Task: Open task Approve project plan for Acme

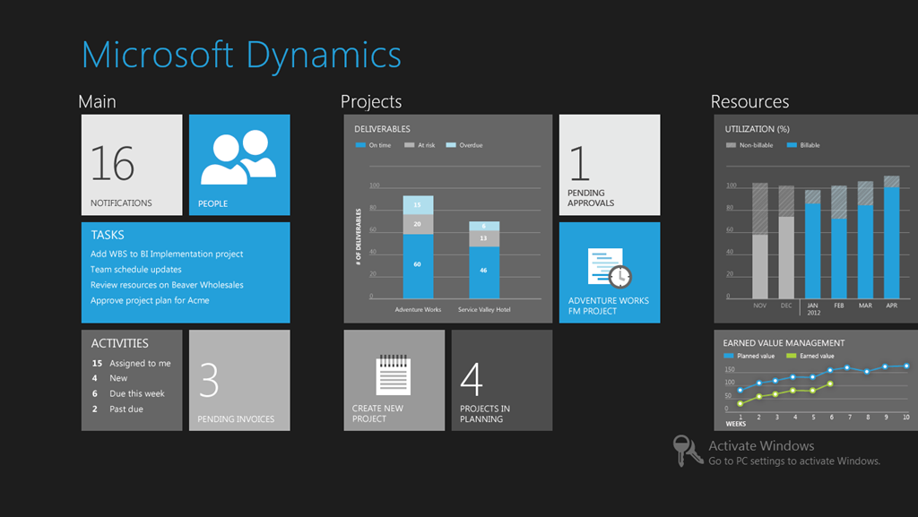Action: point(150,300)
